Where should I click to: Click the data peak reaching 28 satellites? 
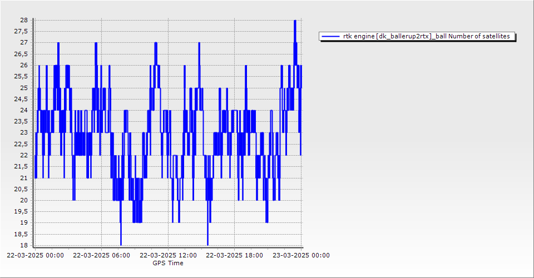(295, 21)
